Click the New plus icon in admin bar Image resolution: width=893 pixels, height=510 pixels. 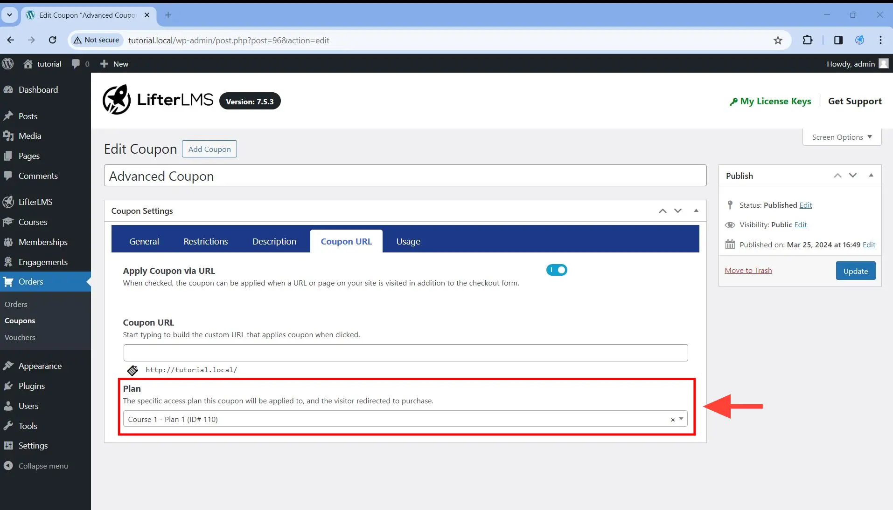105,64
